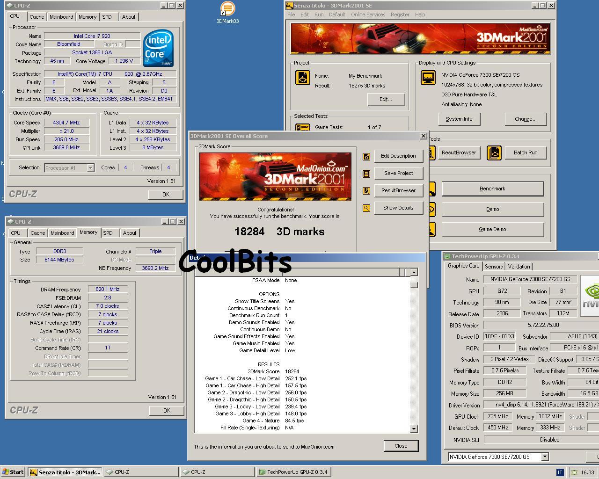Select the Sensors tab in GPU-Z
The width and height of the screenshot is (599, 479).
(x=494, y=267)
